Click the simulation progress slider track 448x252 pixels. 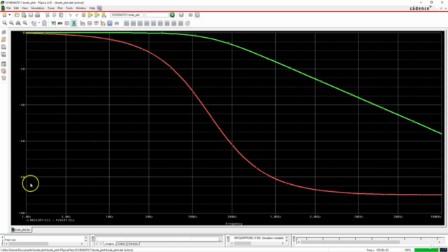click(x=369, y=242)
